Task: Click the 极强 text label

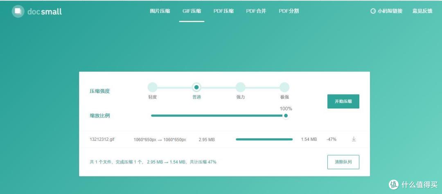Action: click(284, 97)
